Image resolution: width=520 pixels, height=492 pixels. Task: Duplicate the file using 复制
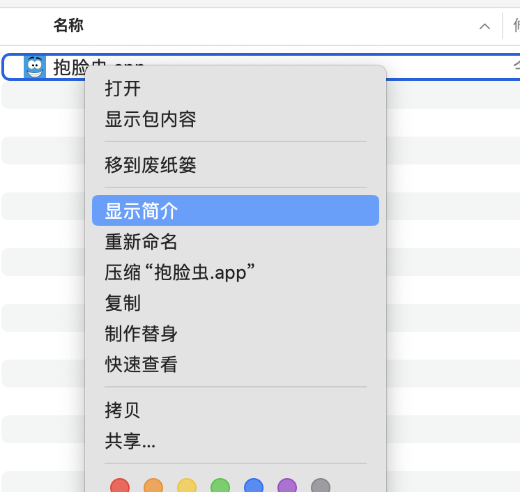pyautogui.click(x=123, y=303)
